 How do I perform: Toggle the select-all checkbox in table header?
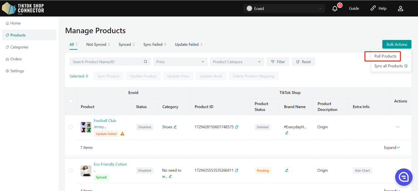tap(71, 101)
